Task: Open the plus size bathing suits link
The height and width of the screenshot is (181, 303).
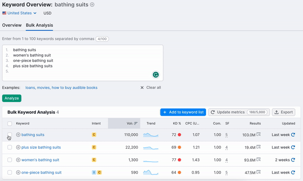Action: point(41,147)
